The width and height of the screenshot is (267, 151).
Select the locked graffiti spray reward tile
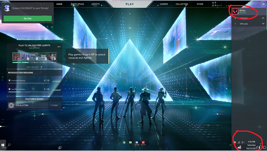[26, 57]
